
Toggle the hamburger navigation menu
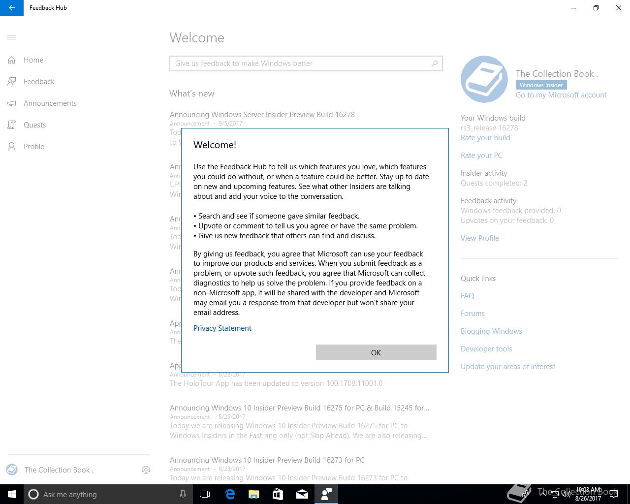pos(12,37)
